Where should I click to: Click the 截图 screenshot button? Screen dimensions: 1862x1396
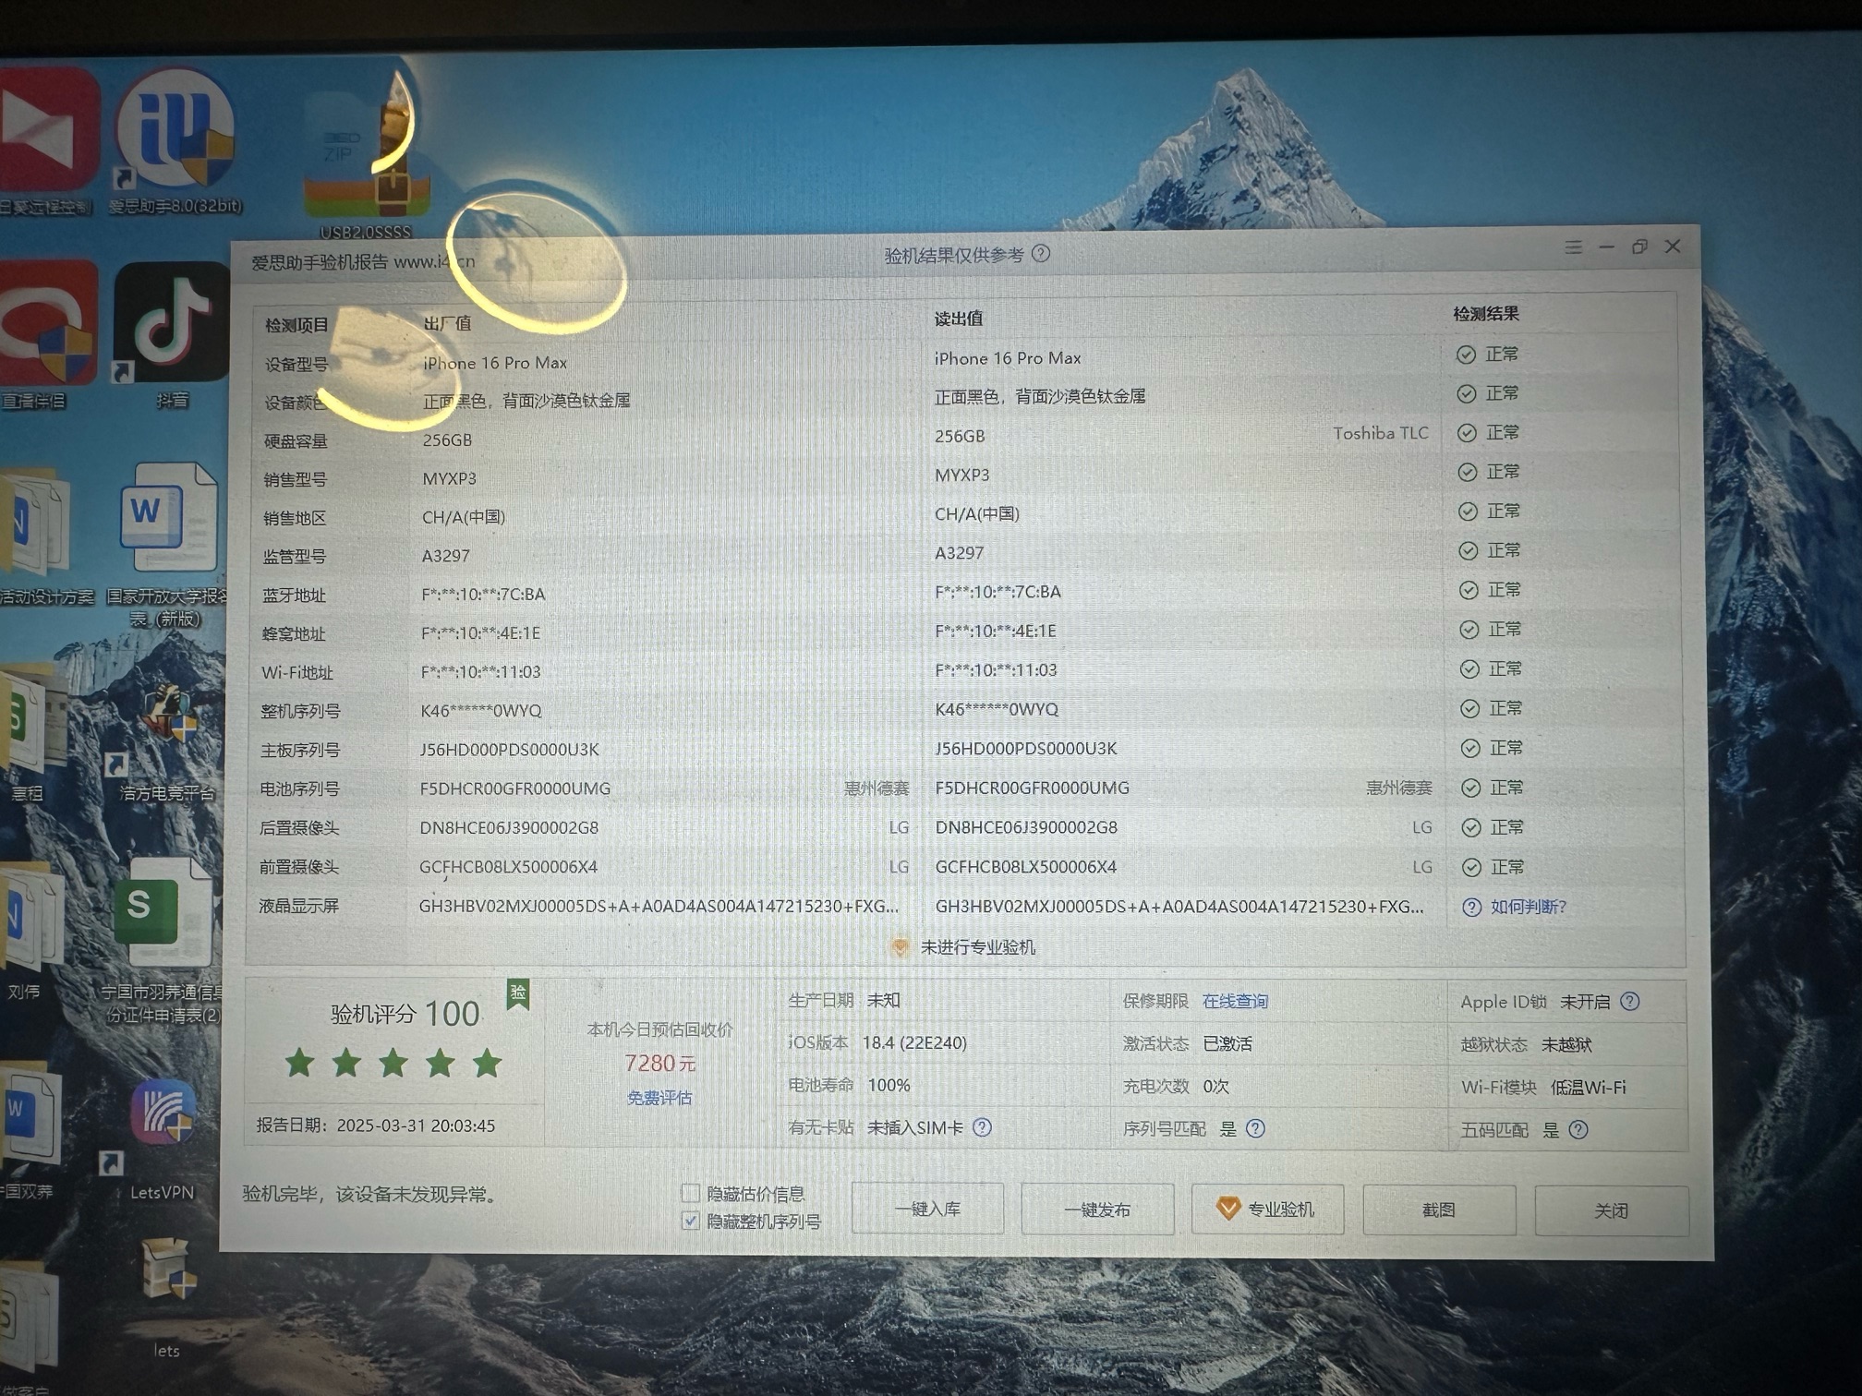tap(1439, 1210)
